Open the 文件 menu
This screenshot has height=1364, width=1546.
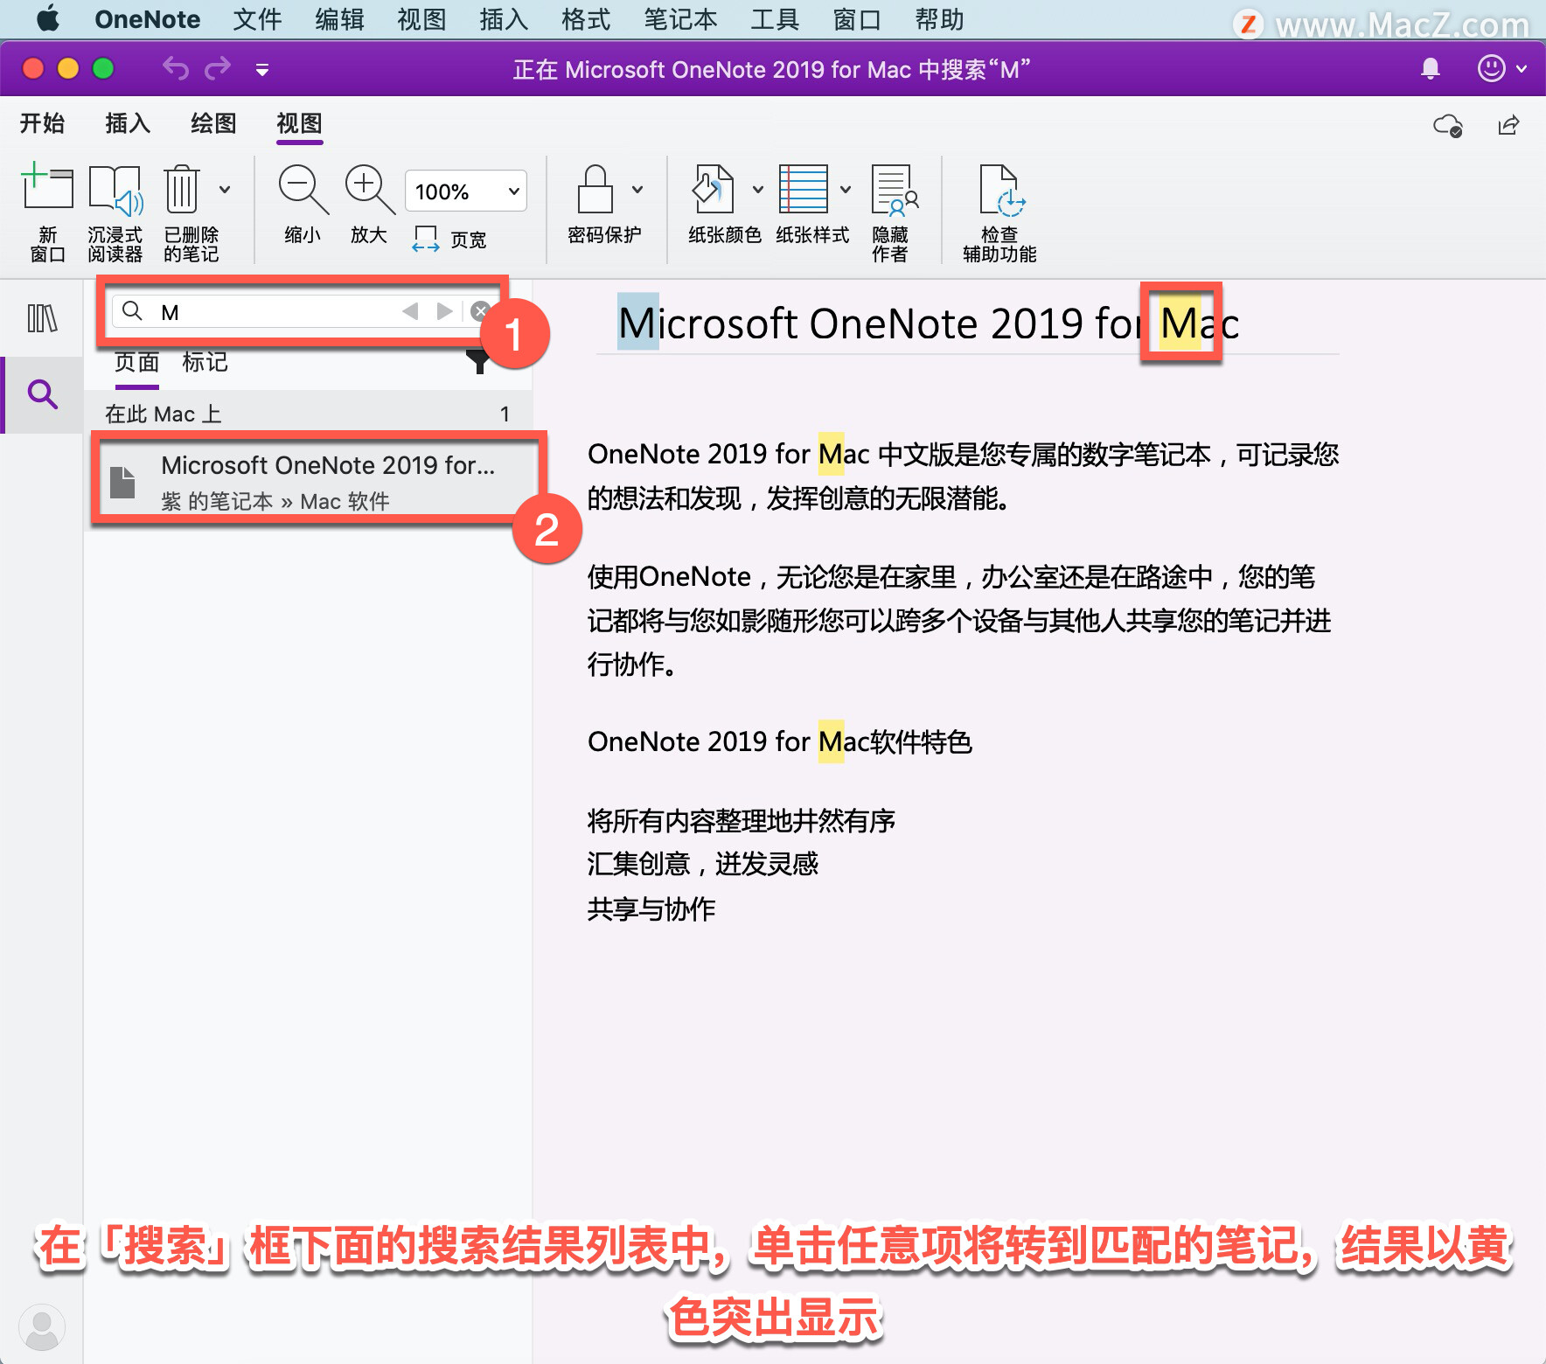click(x=258, y=19)
